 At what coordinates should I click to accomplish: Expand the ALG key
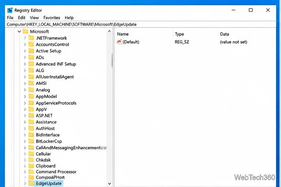coord(25,70)
